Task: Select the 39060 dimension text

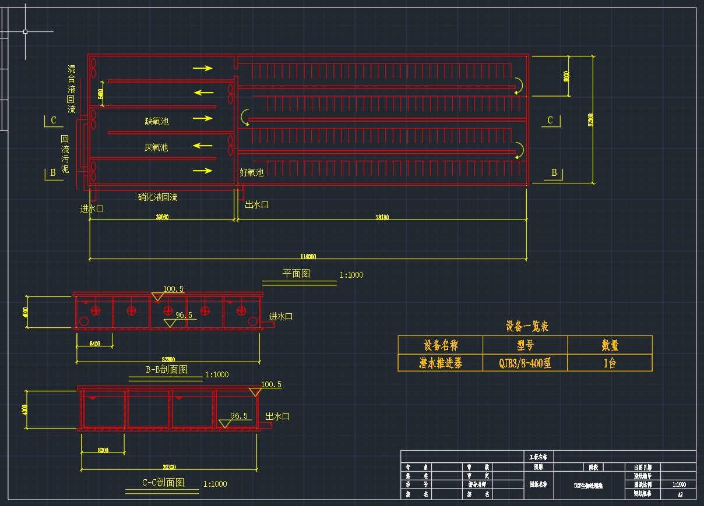Action: click(162, 217)
